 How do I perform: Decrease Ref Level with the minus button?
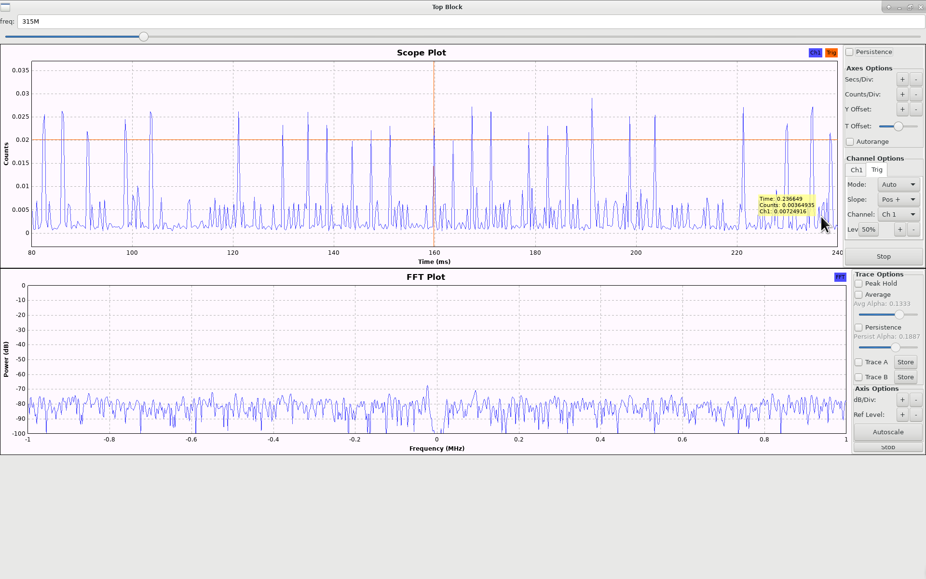[916, 415]
